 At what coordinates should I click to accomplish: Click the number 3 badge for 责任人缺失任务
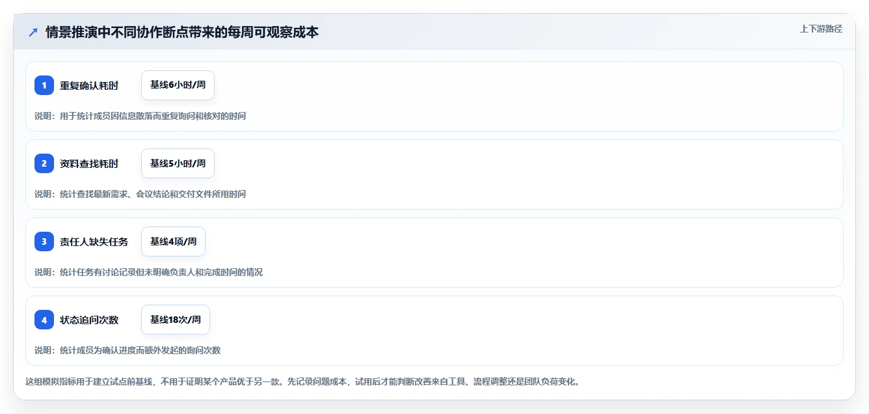44,241
